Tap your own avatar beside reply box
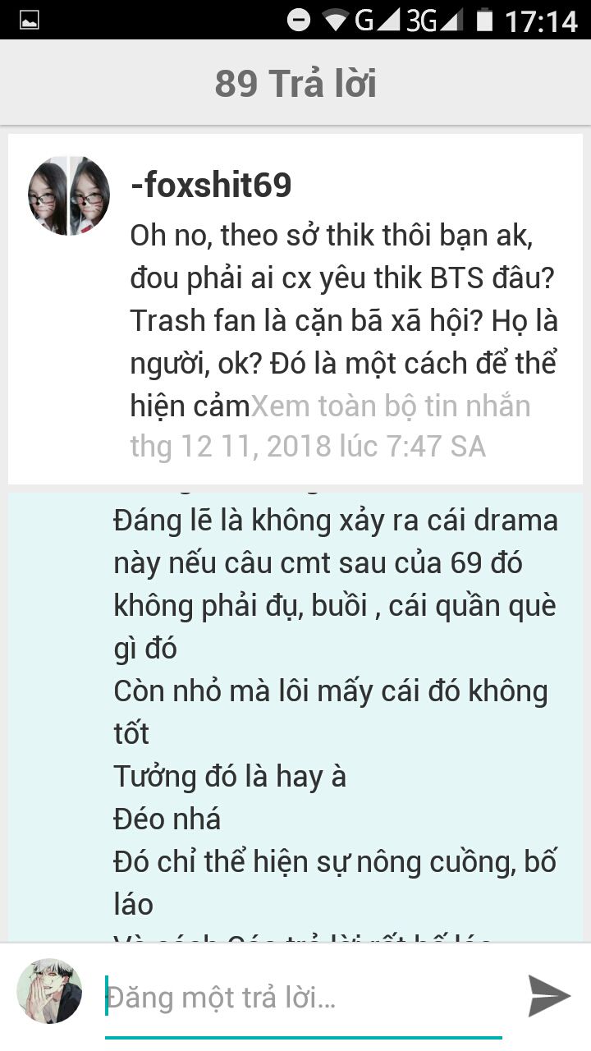The height and width of the screenshot is (1051, 591). tap(49, 991)
